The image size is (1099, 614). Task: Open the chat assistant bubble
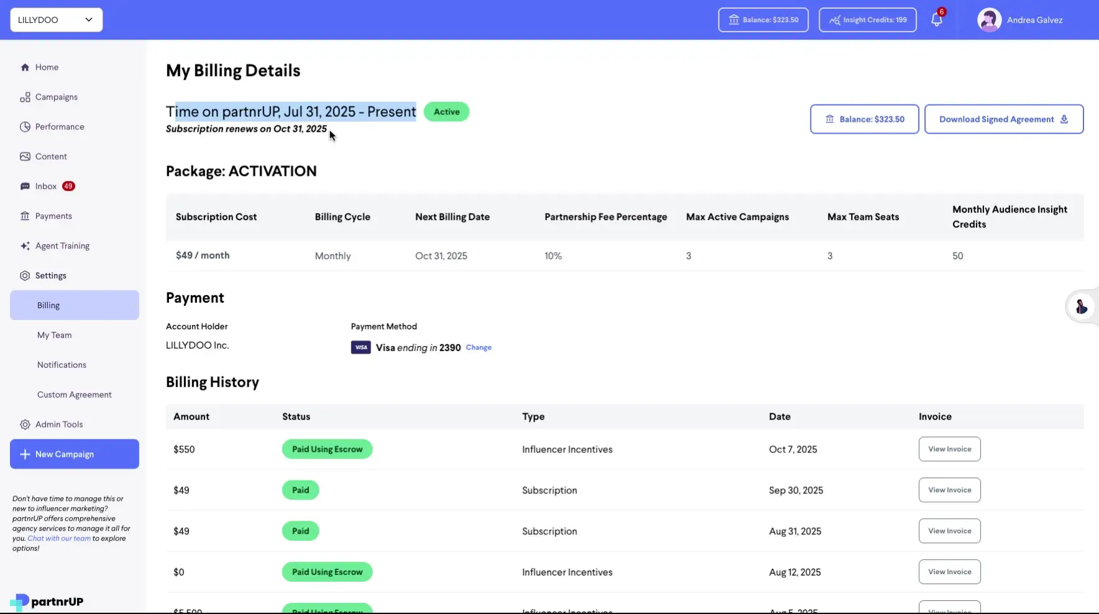(1081, 307)
